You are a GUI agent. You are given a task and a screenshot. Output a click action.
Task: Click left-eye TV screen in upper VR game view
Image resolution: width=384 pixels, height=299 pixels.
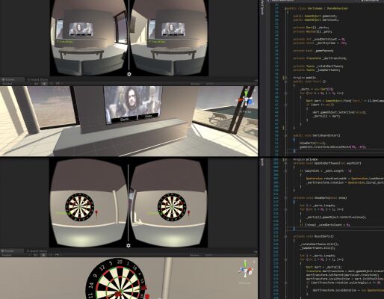(x=81, y=29)
